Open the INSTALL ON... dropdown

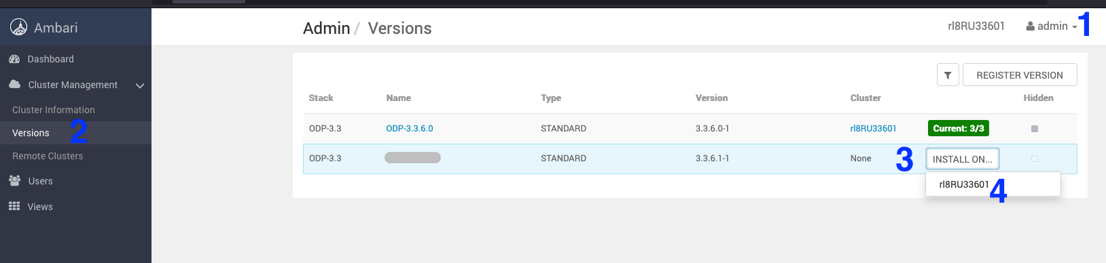click(x=962, y=159)
